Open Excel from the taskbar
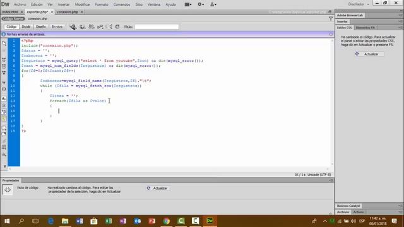Image resolution: width=404 pixels, height=227 pixels. (x=109, y=221)
